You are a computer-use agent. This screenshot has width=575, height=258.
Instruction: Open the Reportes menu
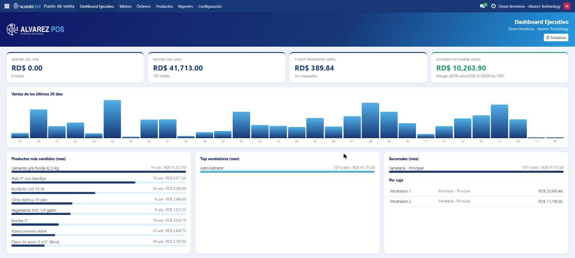tap(186, 6)
